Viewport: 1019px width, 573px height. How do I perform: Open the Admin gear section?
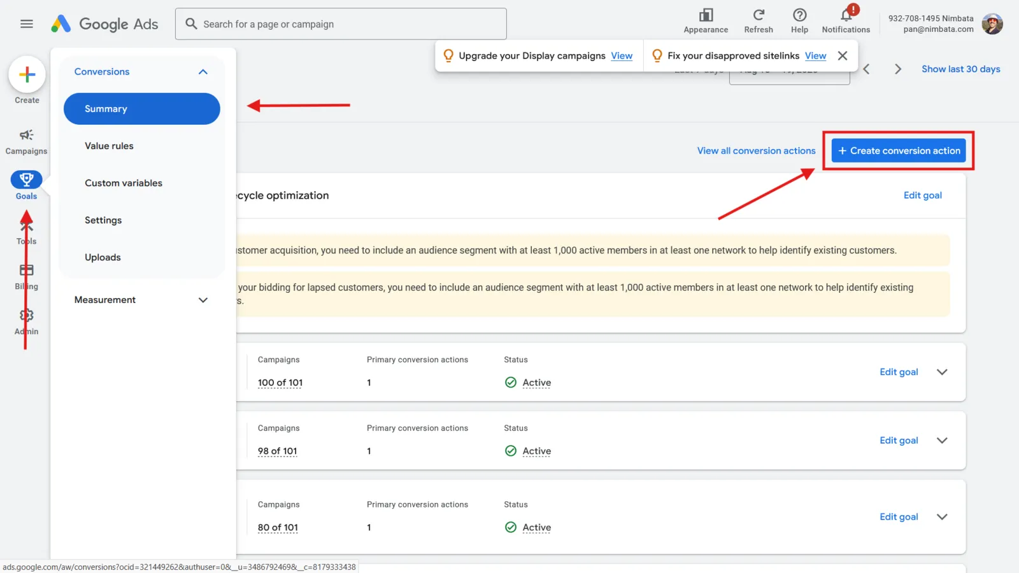(x=26, y=322)
